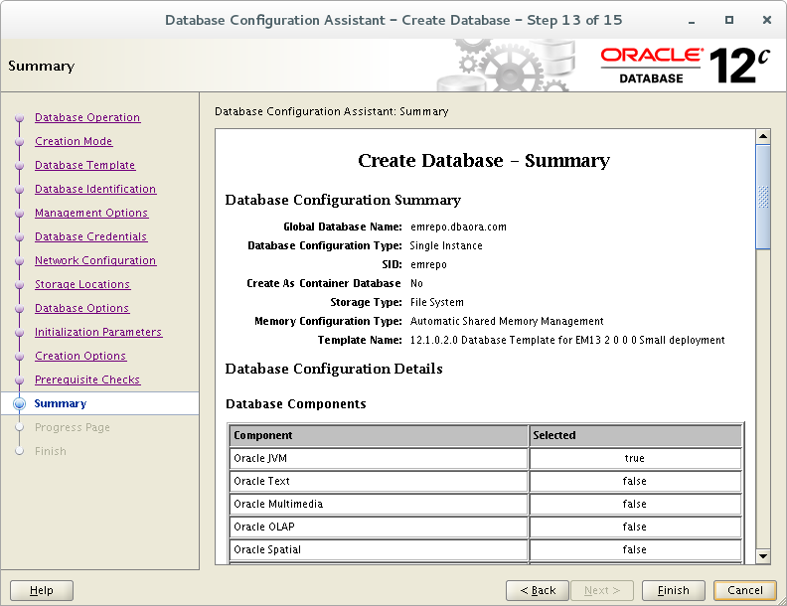Click the 'Single Instance' configuration type value

pos(446,245)
